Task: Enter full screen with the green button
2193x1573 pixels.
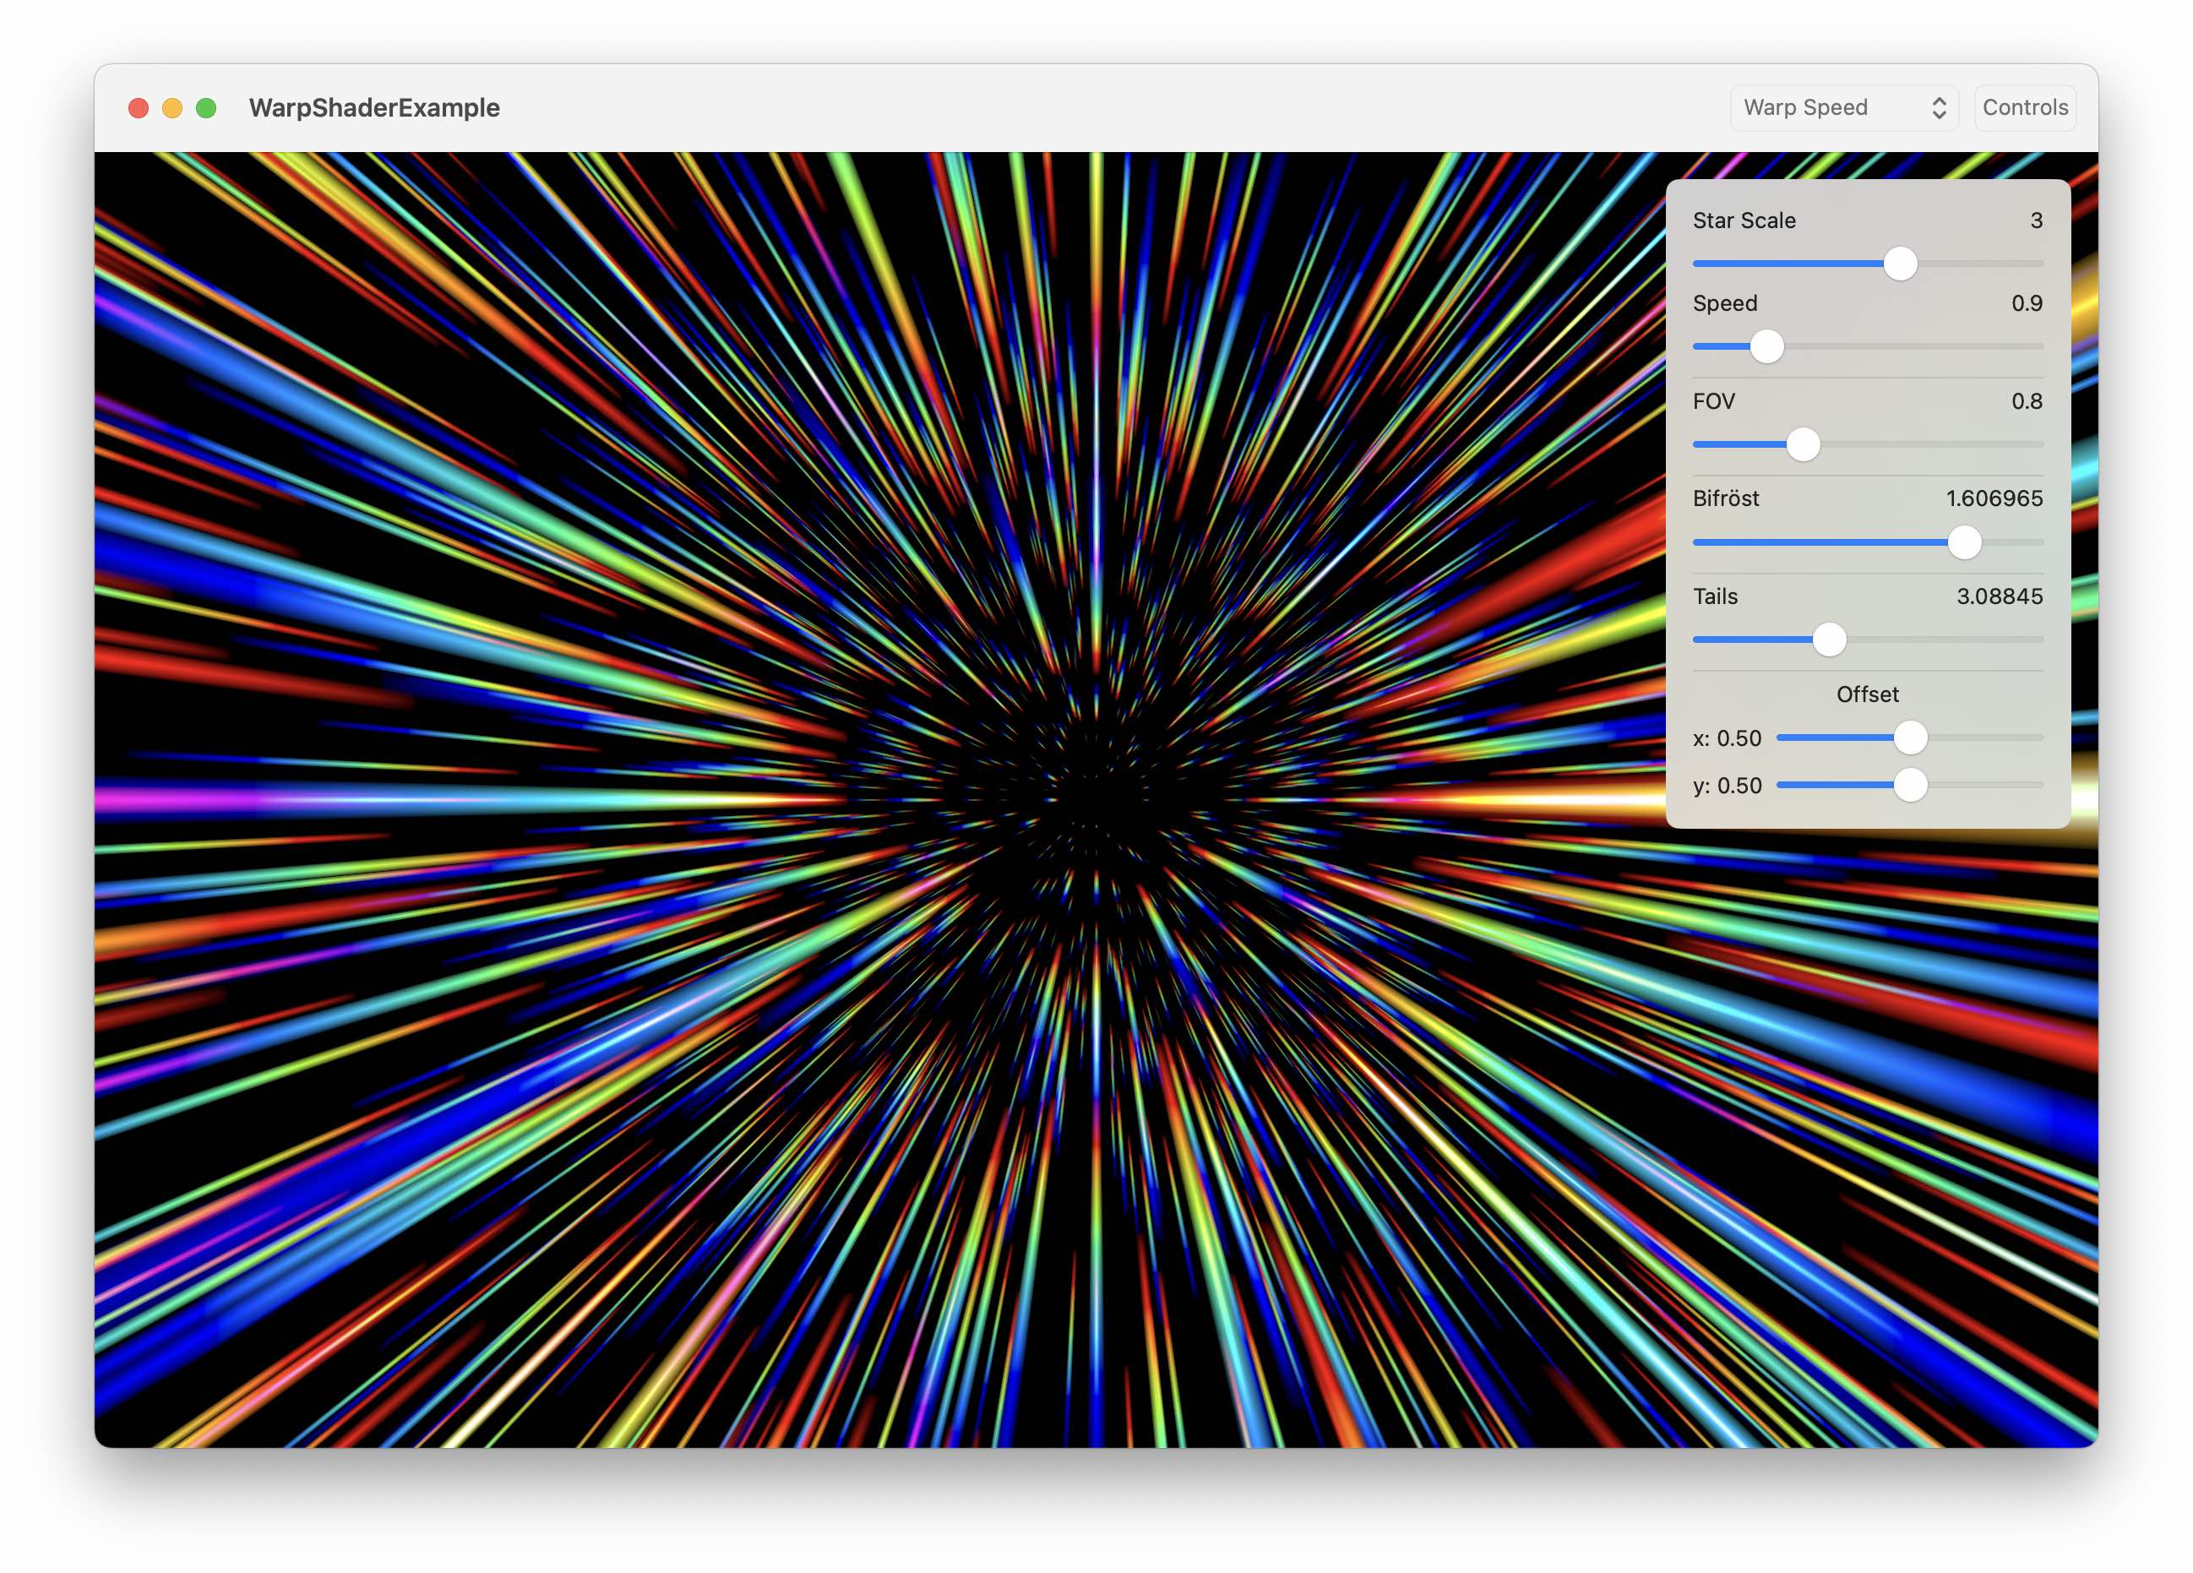Action: (206, 108)
